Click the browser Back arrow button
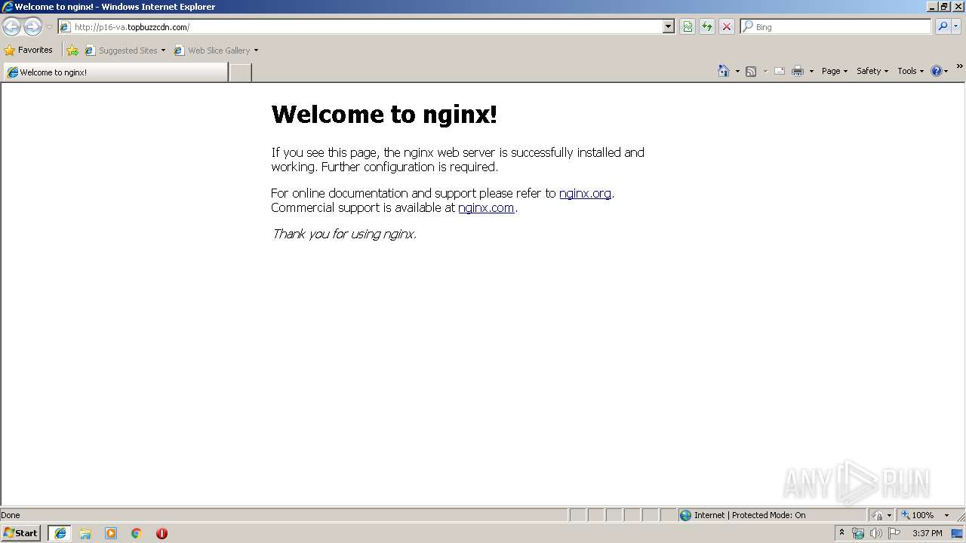 [x=11, y=27]
